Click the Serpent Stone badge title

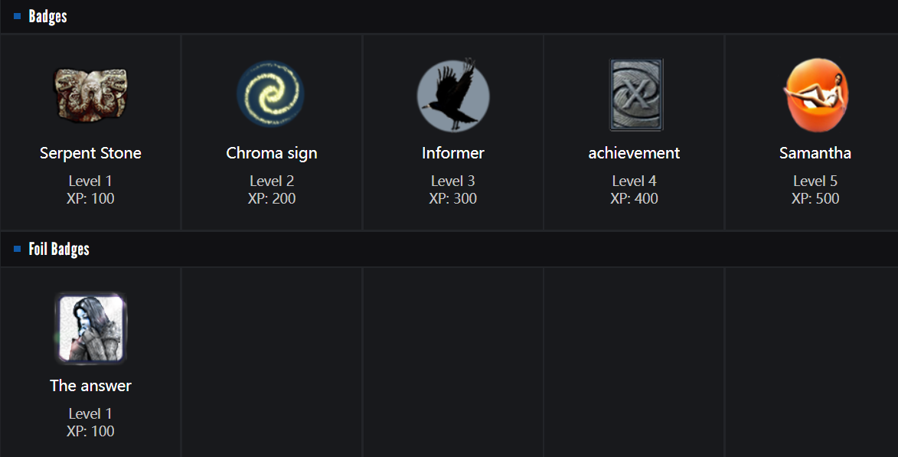click(x=90, y=153)
